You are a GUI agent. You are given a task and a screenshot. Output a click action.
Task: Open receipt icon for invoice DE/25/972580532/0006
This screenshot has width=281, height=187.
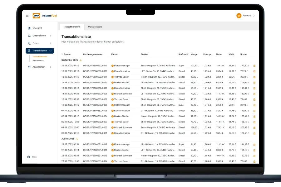254,105
